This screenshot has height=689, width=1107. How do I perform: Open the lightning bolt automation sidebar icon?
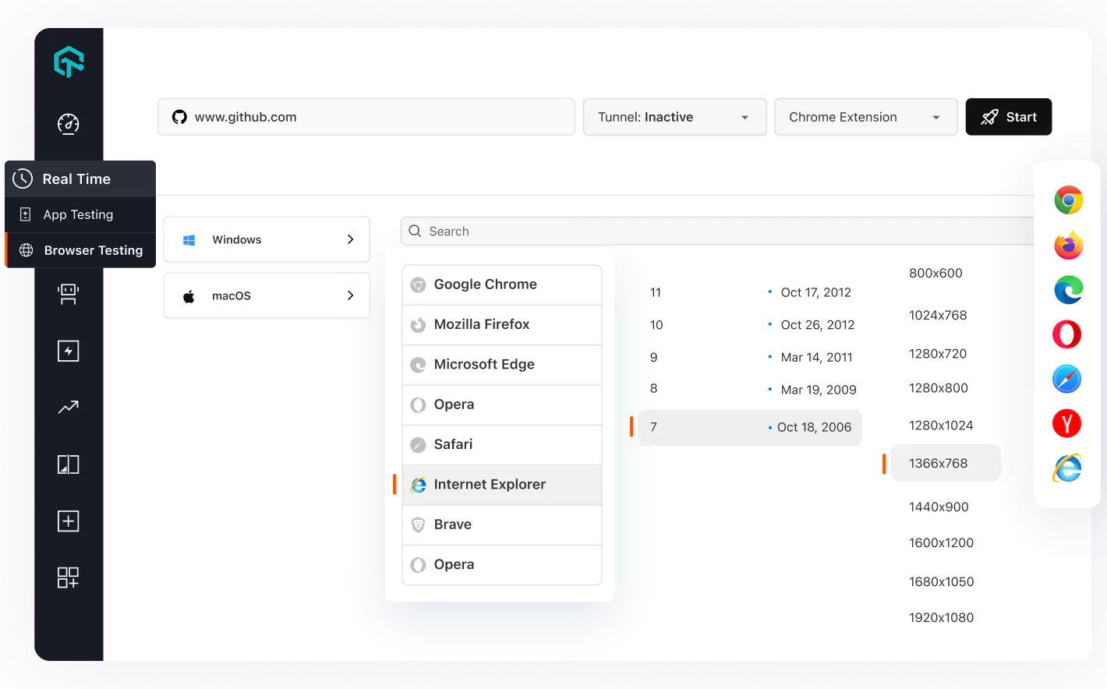pyautogui.click(x=69, y=351)
